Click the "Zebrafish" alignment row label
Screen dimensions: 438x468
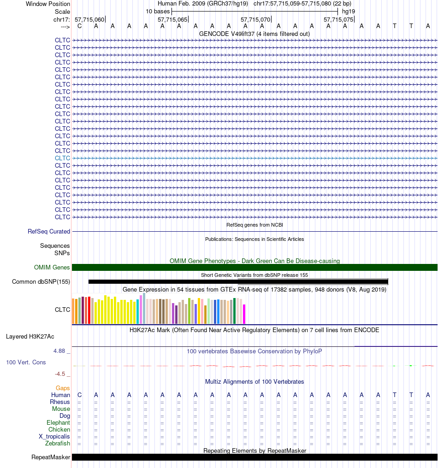[58, 443]
